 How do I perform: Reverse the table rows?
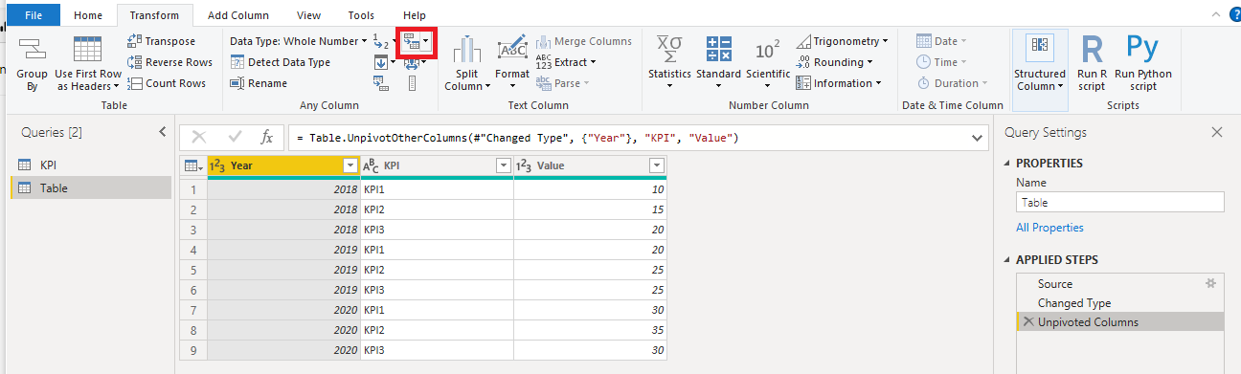click(169, 62)
